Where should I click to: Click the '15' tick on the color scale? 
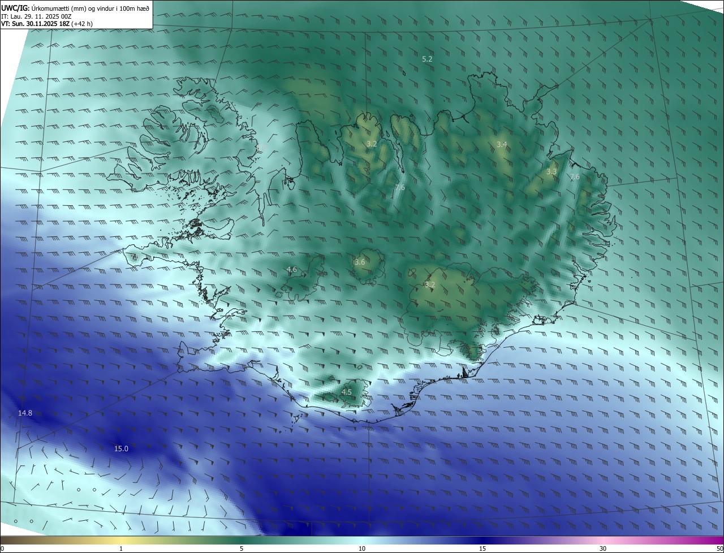[482, 548]
